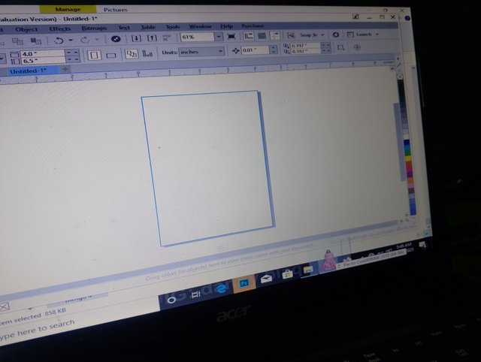Image resolution: width=481 pixels, height=362 pixels.
Task: Click the nudge distance field showing 0.01"
Action: click(255, 50)
